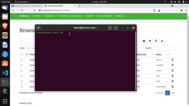The height and width of the screenshot is (106, 189).
Task: Delete the wordlength directory with trash icon
Action: pos(172,87)
